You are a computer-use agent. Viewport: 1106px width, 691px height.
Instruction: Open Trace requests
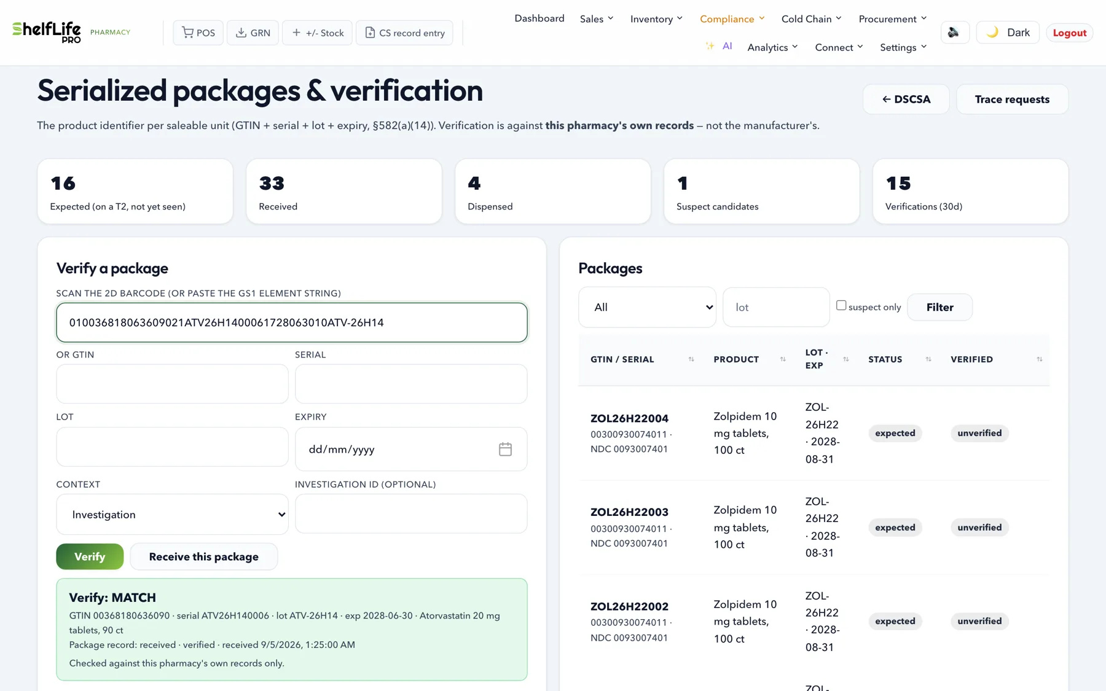coord(1012,99)
